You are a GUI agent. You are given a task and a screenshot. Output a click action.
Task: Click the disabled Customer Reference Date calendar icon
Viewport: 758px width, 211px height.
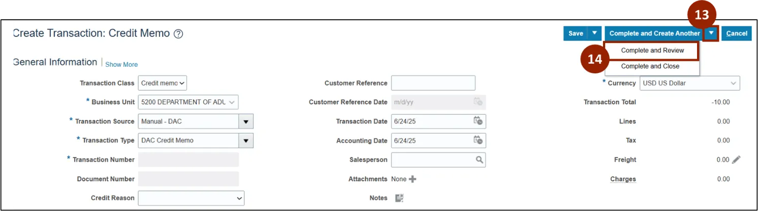pyautogui.click(x=478, y=102)
